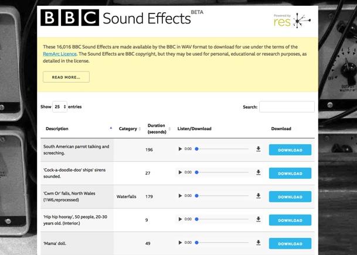
Task: Click download arrow icon in ships' sirens player
Action: tap(258, 172)
